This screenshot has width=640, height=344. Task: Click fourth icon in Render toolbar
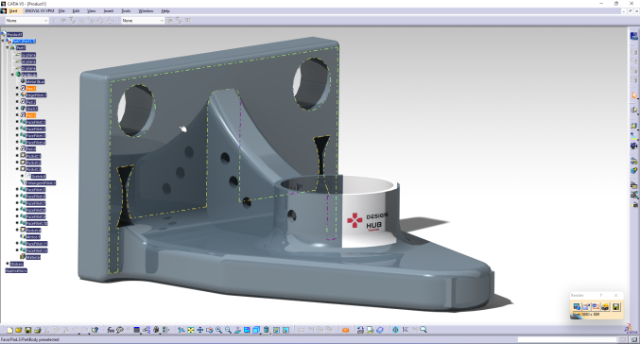point(606,306)
